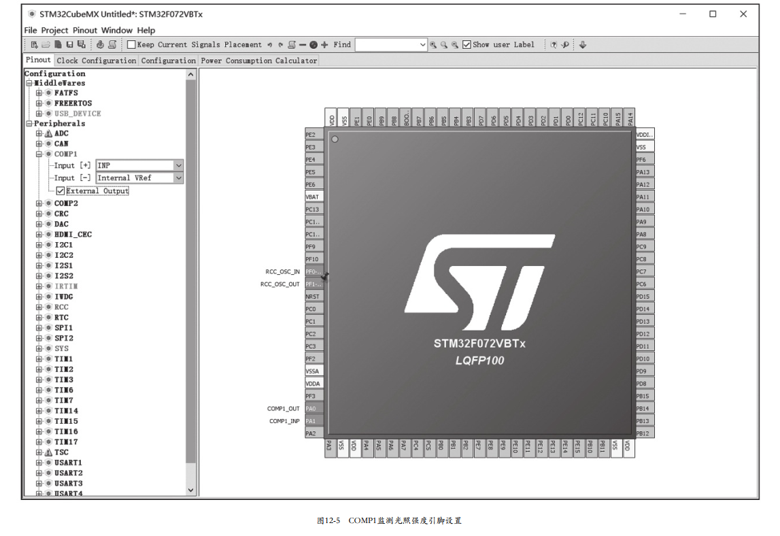
Task: Click the Generate Report icon
Action: point(112,45)
